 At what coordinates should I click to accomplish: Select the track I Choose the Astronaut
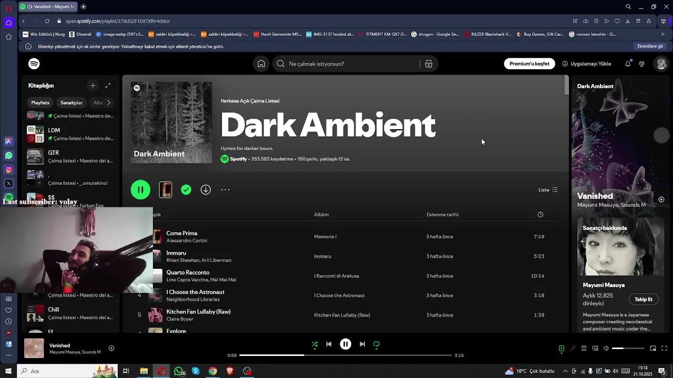(195, 292)
